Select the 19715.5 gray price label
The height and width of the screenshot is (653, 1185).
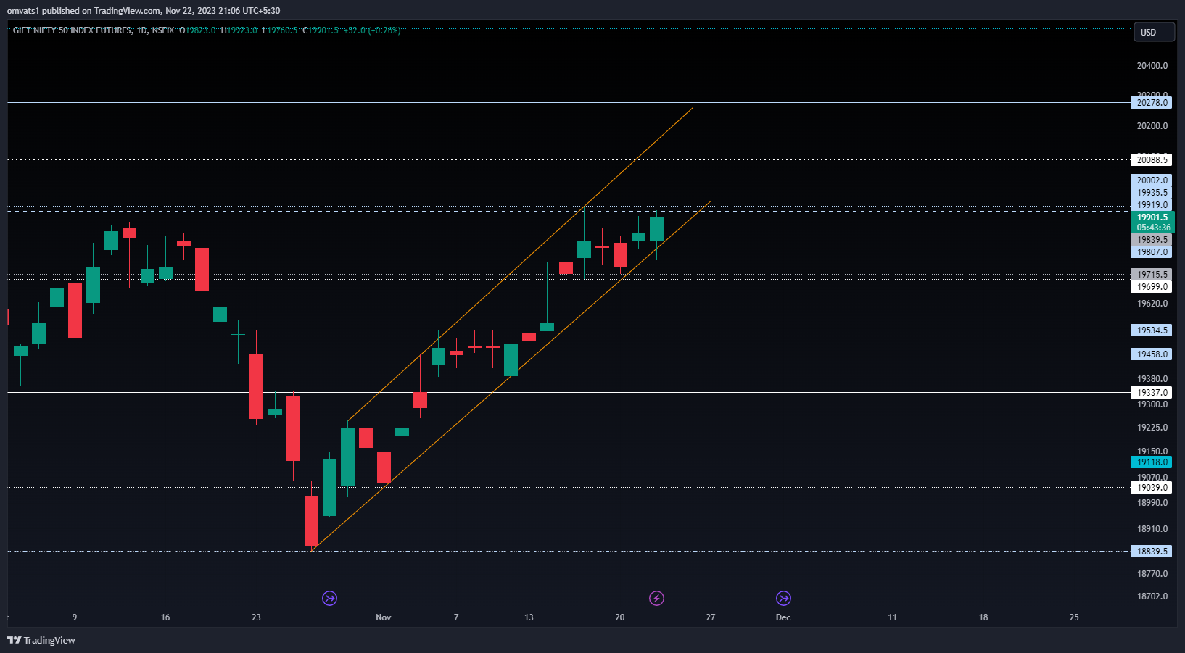coord(1152,275)
